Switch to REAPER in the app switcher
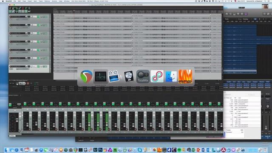This screenshot has width=272, height=153. [86, 76]
